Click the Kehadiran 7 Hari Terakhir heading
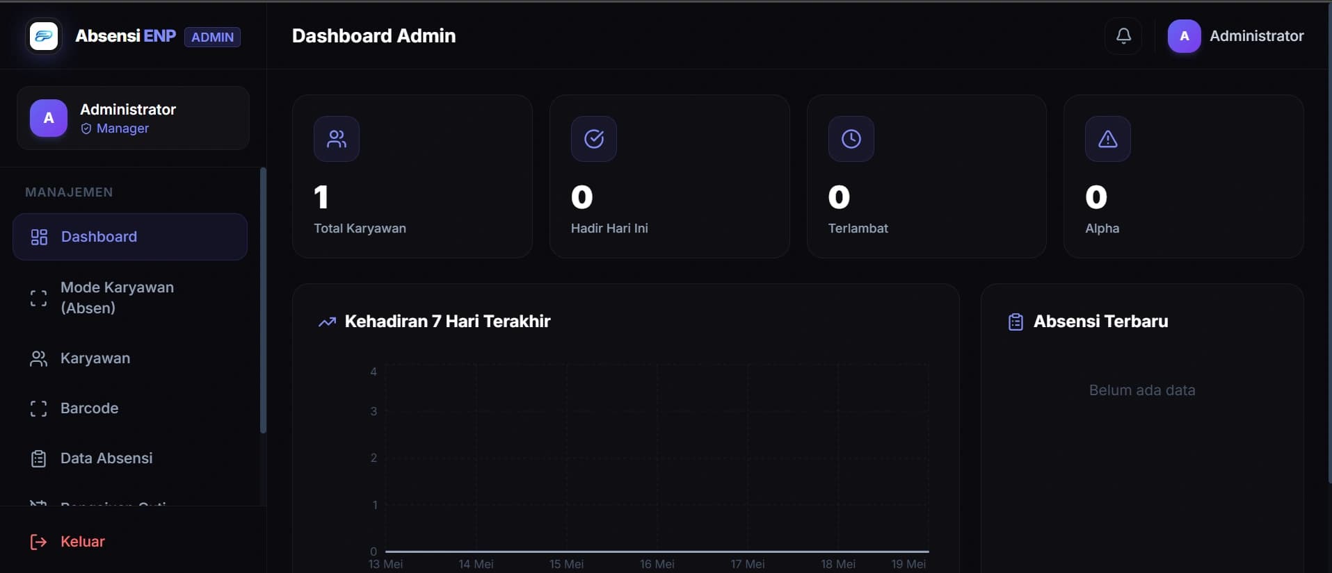The width and height of the screenshot is (1332, 573). tap(447, 322)
